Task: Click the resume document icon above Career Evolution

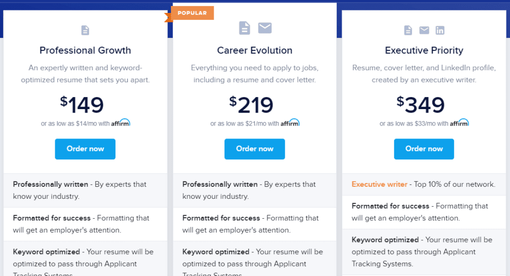Action: click(245, 28)
